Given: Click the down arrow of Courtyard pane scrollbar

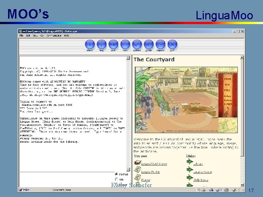Looking at the screenshot, I should (242, 185).
